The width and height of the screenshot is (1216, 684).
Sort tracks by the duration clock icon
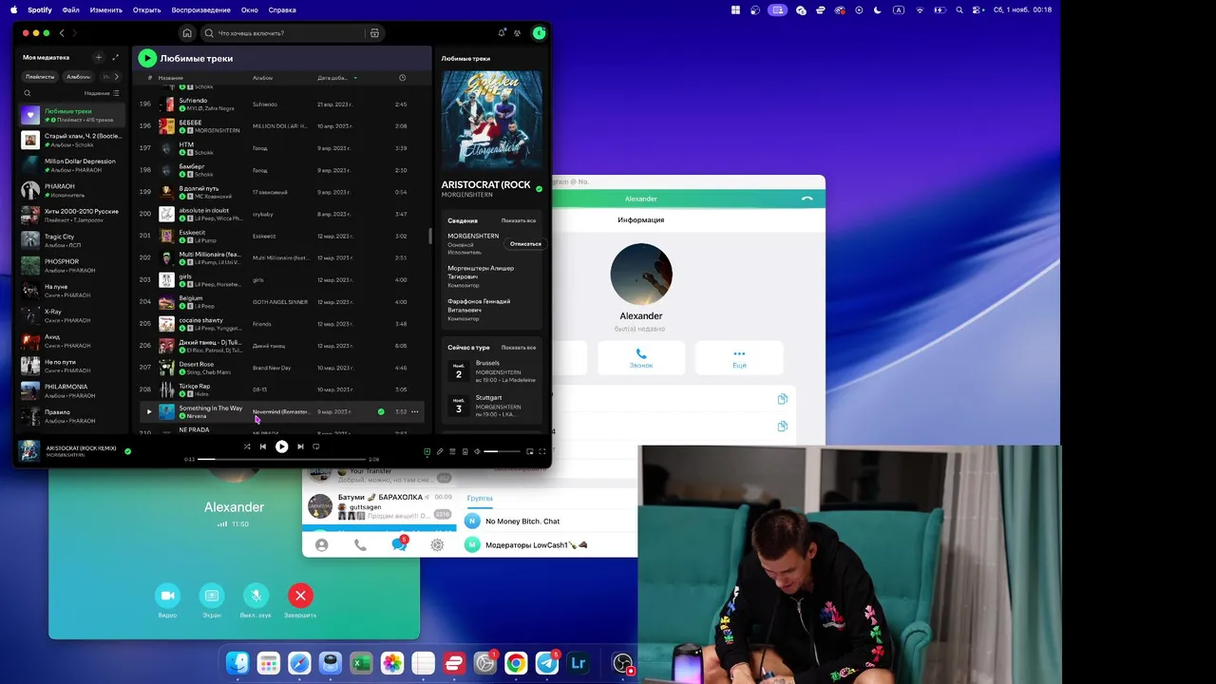pyautogui.click(x=402, y=78)
